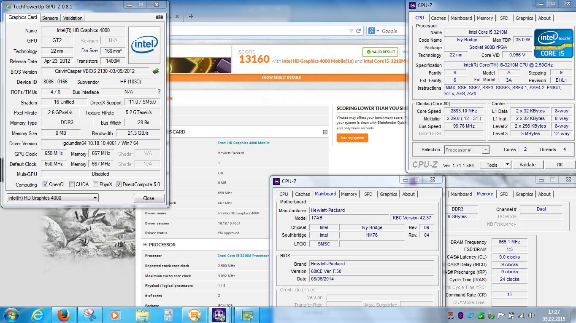Image resolution: width=576 pixels, height=323 pixels.
Task: Toggle the CUDA checkbox
Action: coord(72,184)
